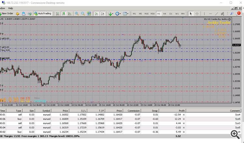Select the M15 timeframe
The height and width of the screenshot is (143, 244).
click(x=146, y=14)
